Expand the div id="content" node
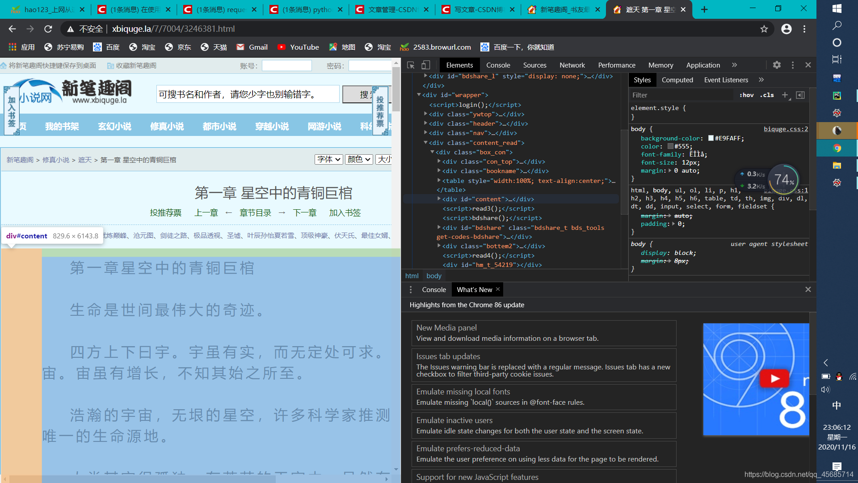 (x=439, y=199)
